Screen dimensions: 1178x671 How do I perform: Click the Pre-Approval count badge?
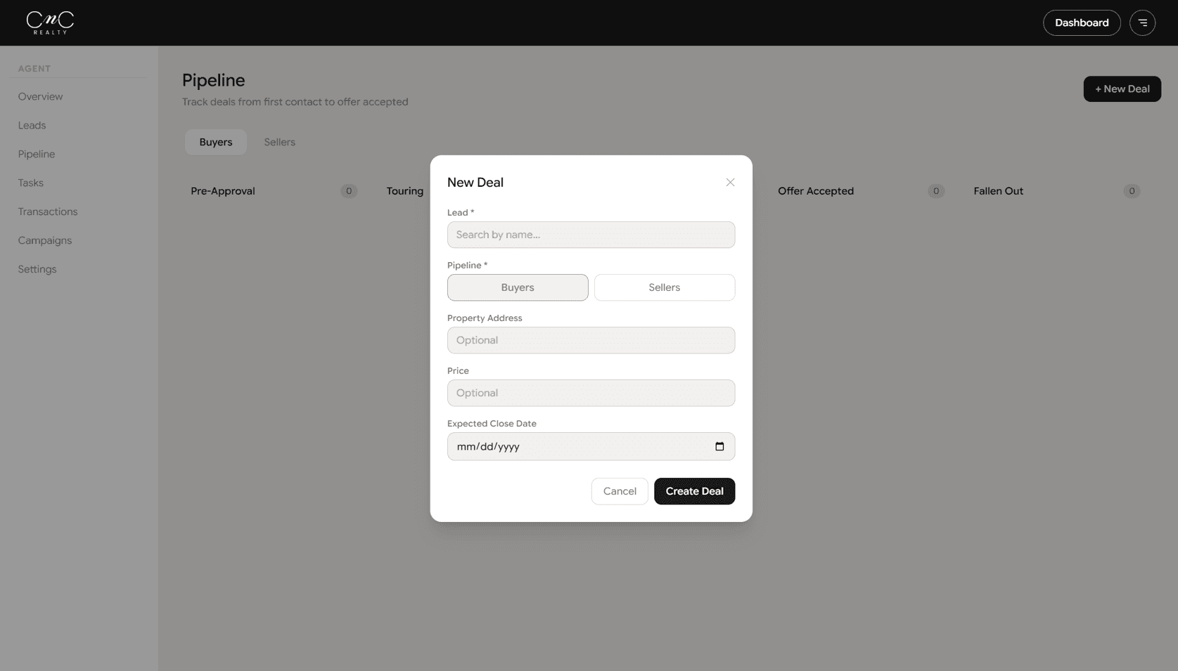click(x=349, y=191)
